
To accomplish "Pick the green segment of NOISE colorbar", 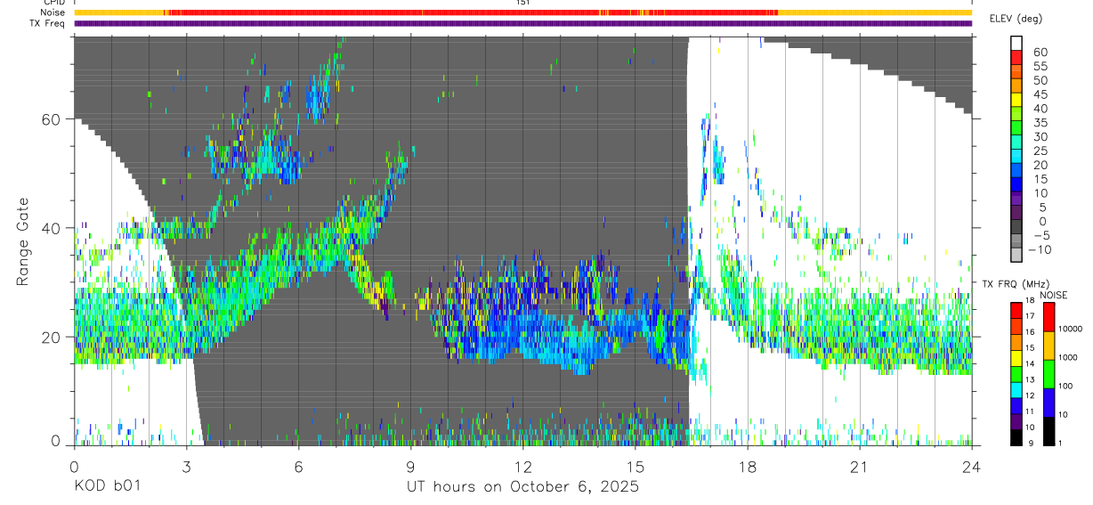I will coord(1048,373).
